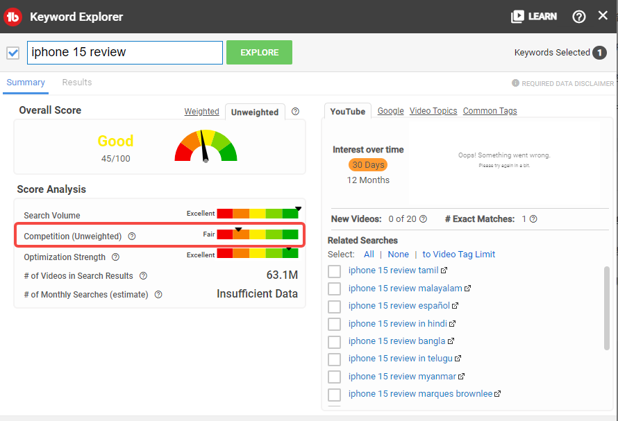
Task: Click Select None related searches link
Action: point(398,255)
